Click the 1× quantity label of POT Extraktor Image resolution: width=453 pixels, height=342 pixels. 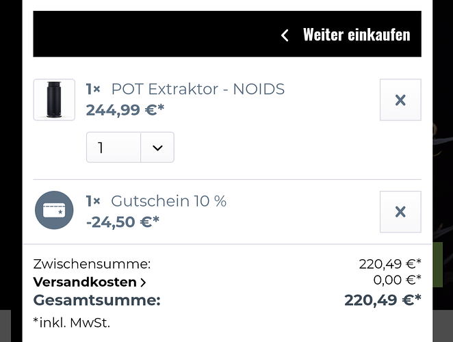point(93,89)
